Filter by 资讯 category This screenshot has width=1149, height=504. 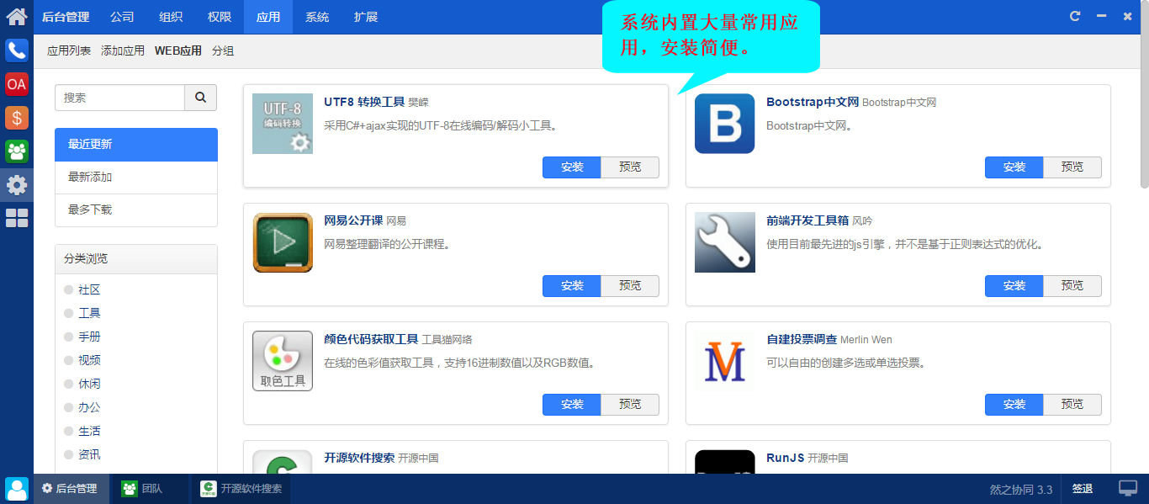tap(89, 454)
